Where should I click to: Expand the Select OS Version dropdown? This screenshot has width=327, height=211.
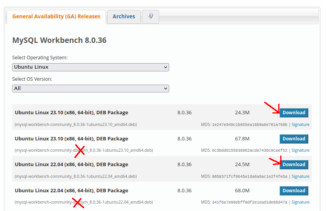click(x=90, y=89)
